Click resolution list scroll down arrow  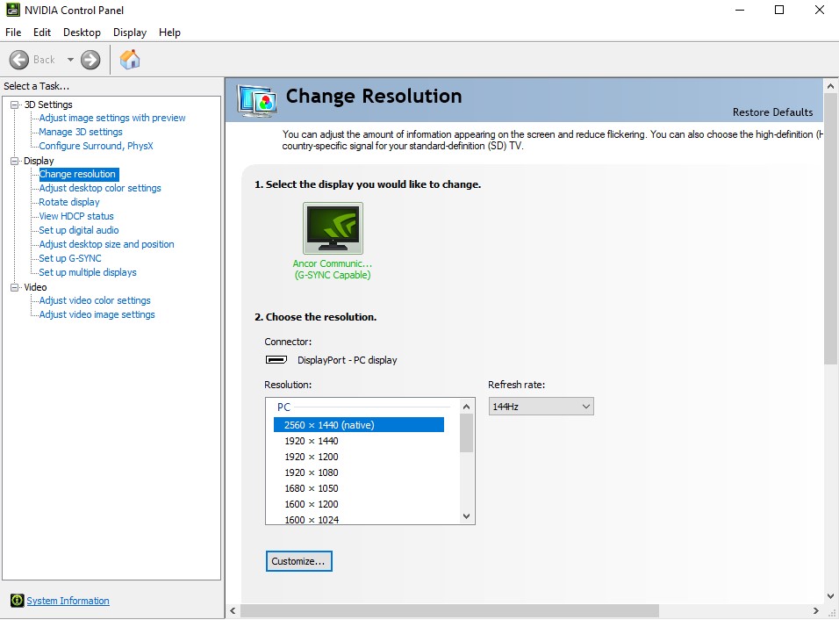coord(467,516)
